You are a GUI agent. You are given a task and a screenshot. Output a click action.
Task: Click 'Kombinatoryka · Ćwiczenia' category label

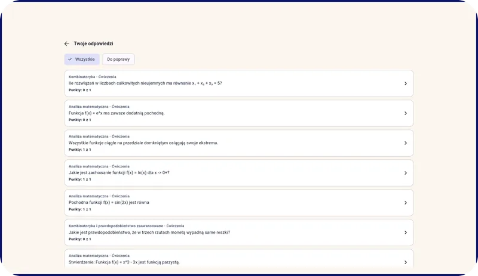pos(93,77)
